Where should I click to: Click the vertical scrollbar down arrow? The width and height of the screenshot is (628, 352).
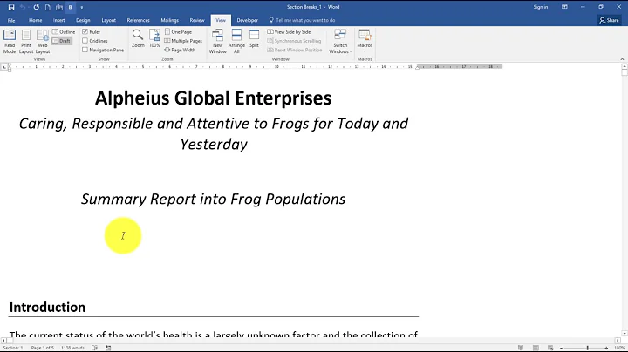click(624, 333)
